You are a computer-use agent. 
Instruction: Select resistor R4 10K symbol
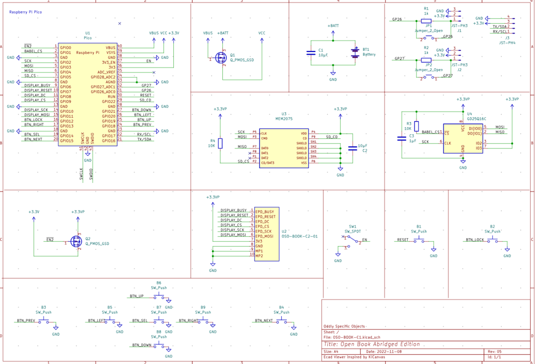click(x=220, y=143)
